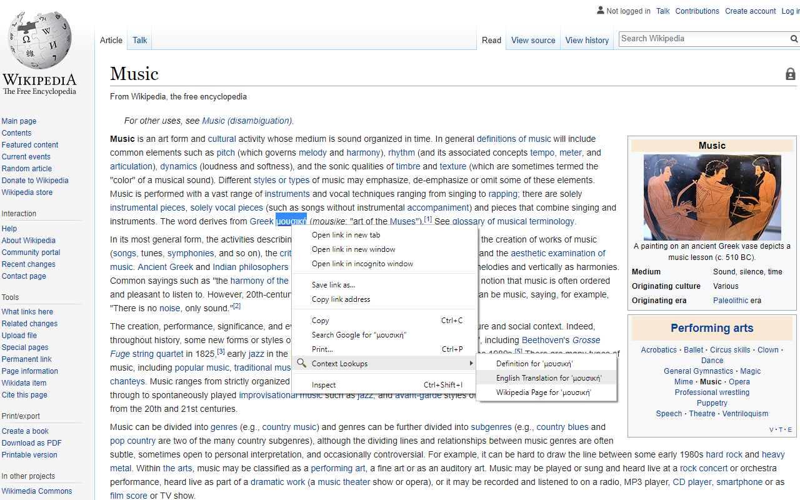Screen dimensions: 800x500
Task: Open the Random article link
Action: [x=26, y=168]
